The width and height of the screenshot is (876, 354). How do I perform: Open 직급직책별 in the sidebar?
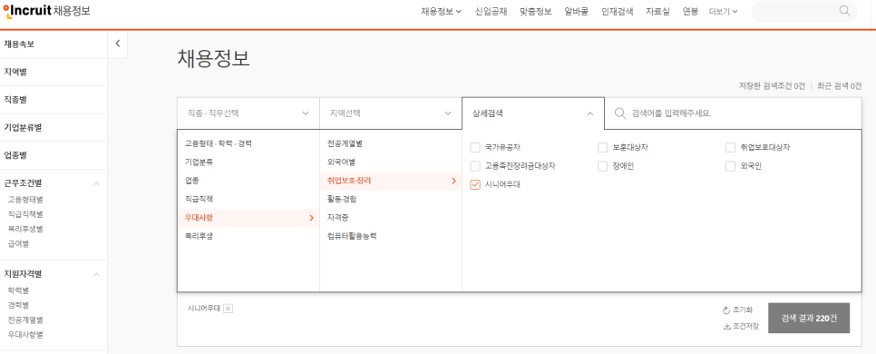pyautogui.click(x=25, y=214)
